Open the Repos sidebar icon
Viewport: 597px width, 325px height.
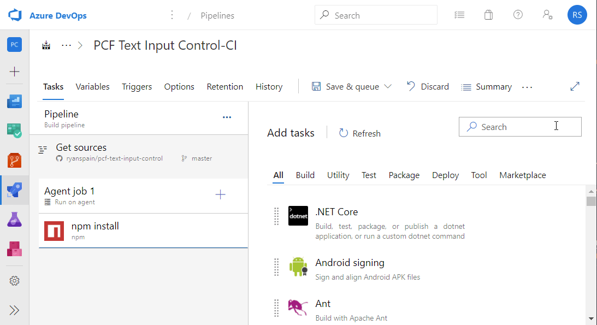click(14, 160)
